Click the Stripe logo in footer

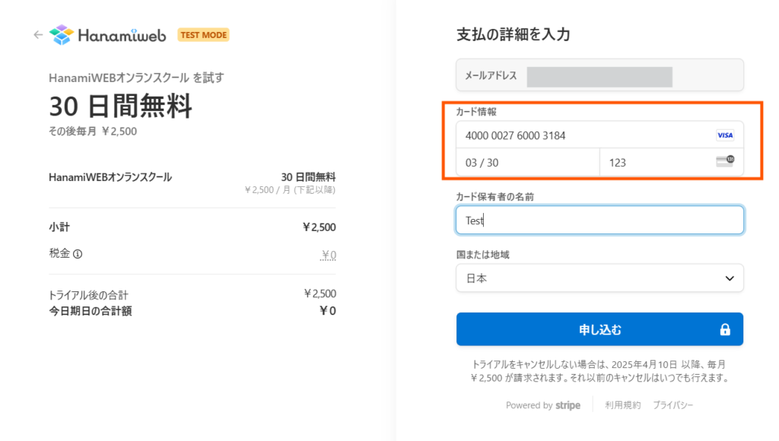568,405
